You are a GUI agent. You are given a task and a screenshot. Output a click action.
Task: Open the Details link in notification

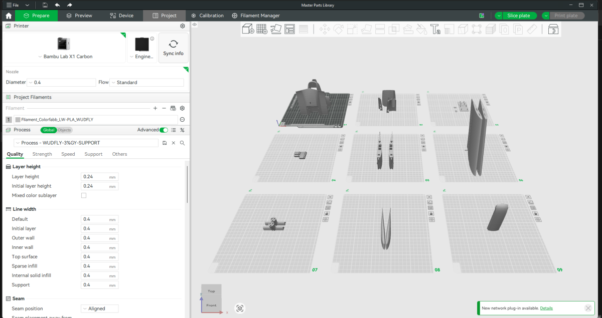point(546,308)
